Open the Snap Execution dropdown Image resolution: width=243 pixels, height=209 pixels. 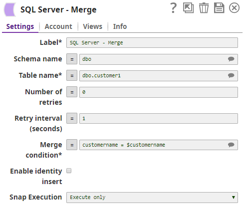tap(152, 198)
